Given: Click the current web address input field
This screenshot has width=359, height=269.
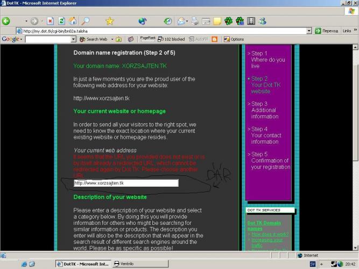Looking at the screenshot, I should tap(126, 183).
